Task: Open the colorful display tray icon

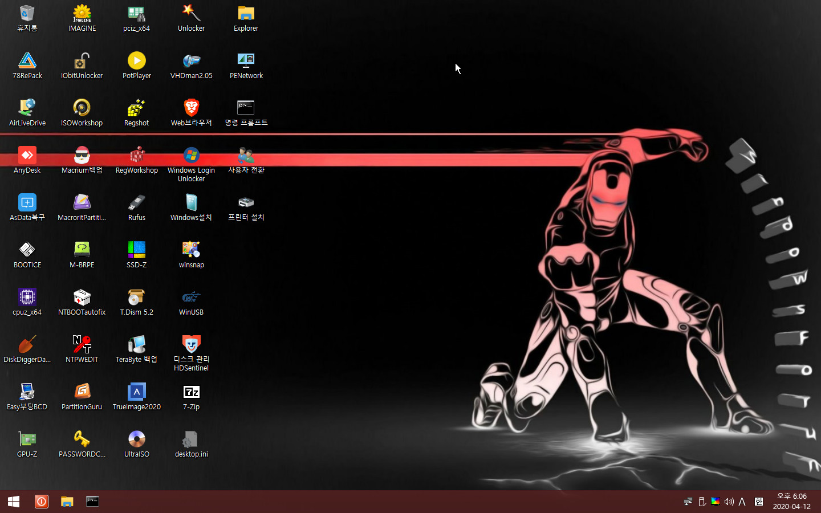Action: (x=715, y=502)
